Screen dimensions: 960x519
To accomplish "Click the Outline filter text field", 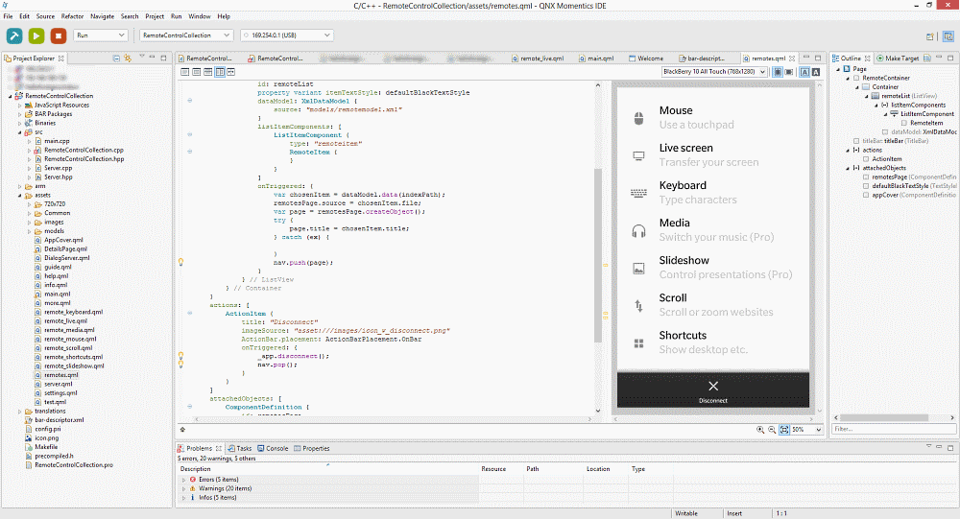I will click(893, 429).
